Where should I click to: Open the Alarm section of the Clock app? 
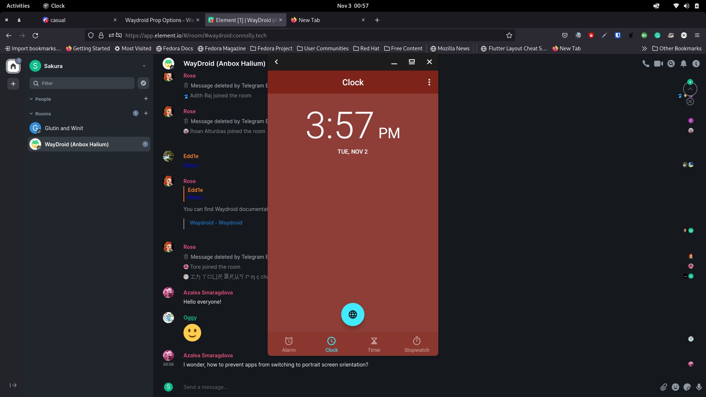click(x=289, y=344)
